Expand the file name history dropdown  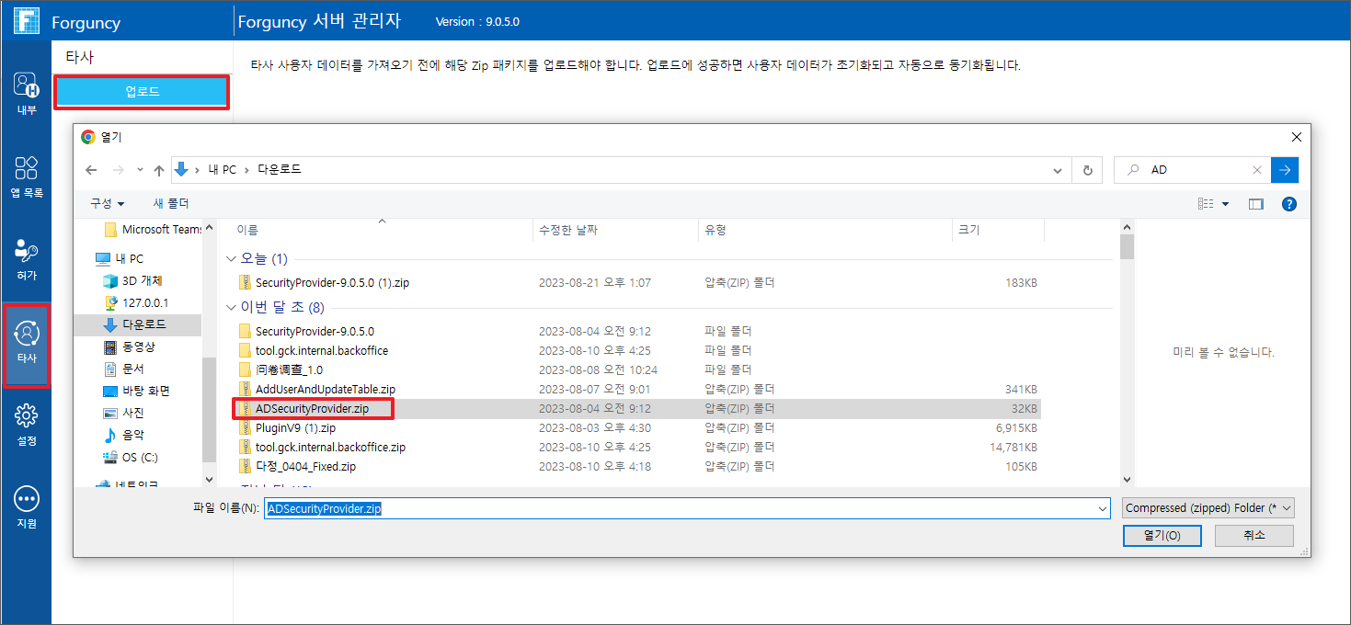click(x=1103, y=508)
